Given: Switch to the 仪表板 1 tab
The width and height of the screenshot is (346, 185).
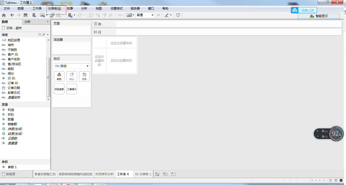Looking at the screenshot, I should tap(143, 174).
